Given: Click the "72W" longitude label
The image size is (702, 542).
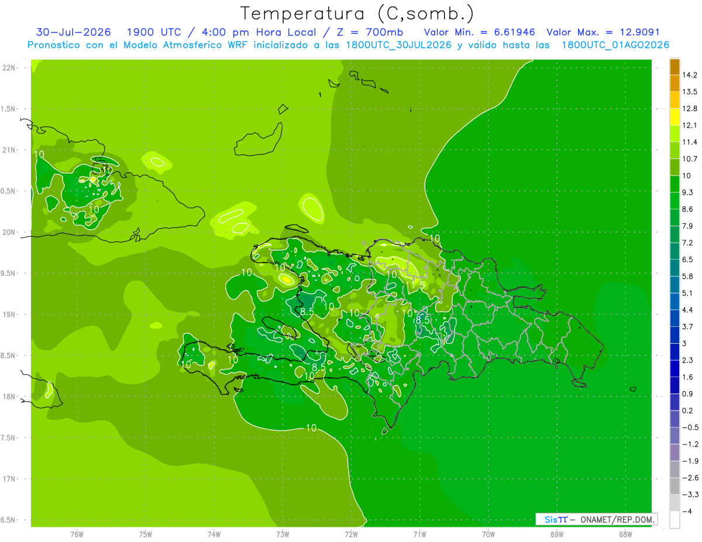Looking at the screenshot, I should [351, 534].
